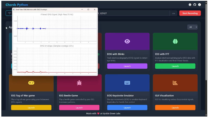Click the recording filename input field
Viewport: 208px width, 119px height.
coord(134,13)
